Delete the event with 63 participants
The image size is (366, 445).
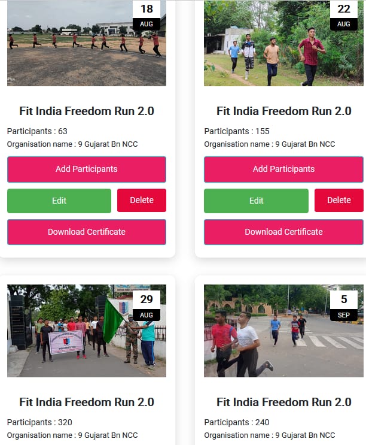(x=142, y=201)
